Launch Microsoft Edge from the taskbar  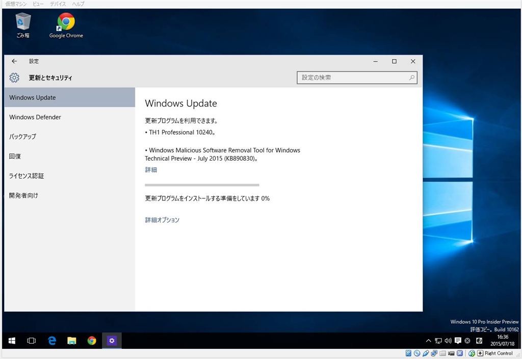click(x=51, y=341)
